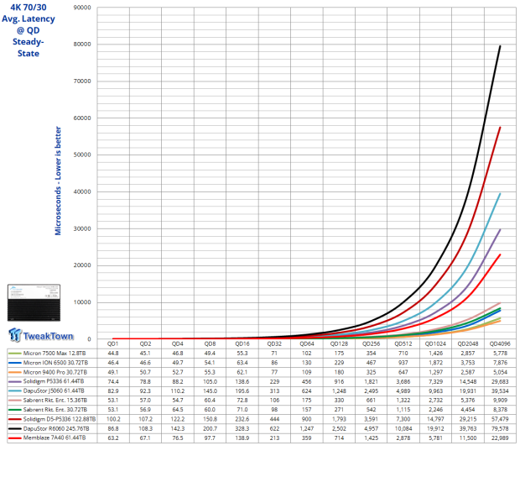Viewport: 520px width, 477px height.
Task: Click the SSD product thumbnail image
Action: (x=34, y=302)
